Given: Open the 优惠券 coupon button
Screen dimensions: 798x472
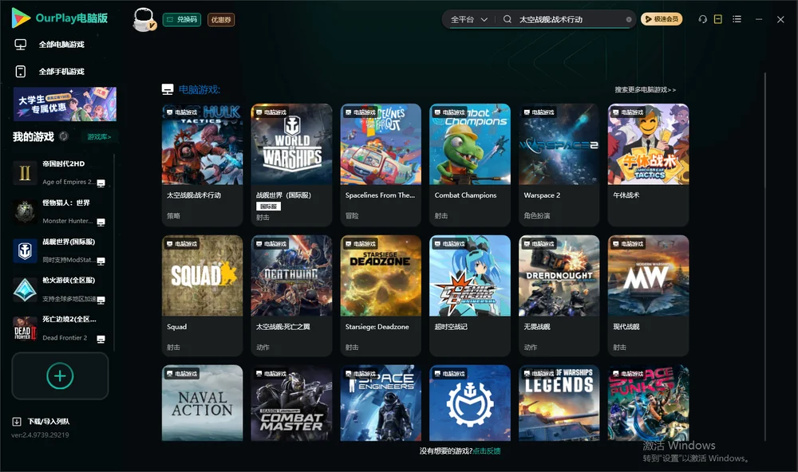Looking at the screenshot, I should click(221, 19).
